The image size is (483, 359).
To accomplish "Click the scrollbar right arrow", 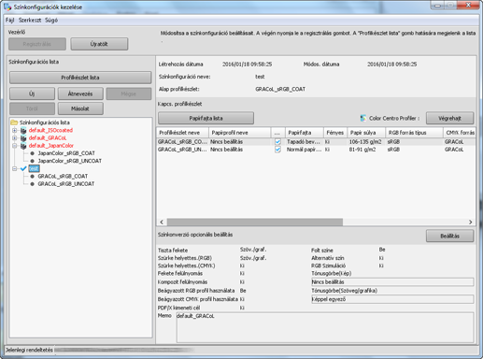I will (470, 222).
